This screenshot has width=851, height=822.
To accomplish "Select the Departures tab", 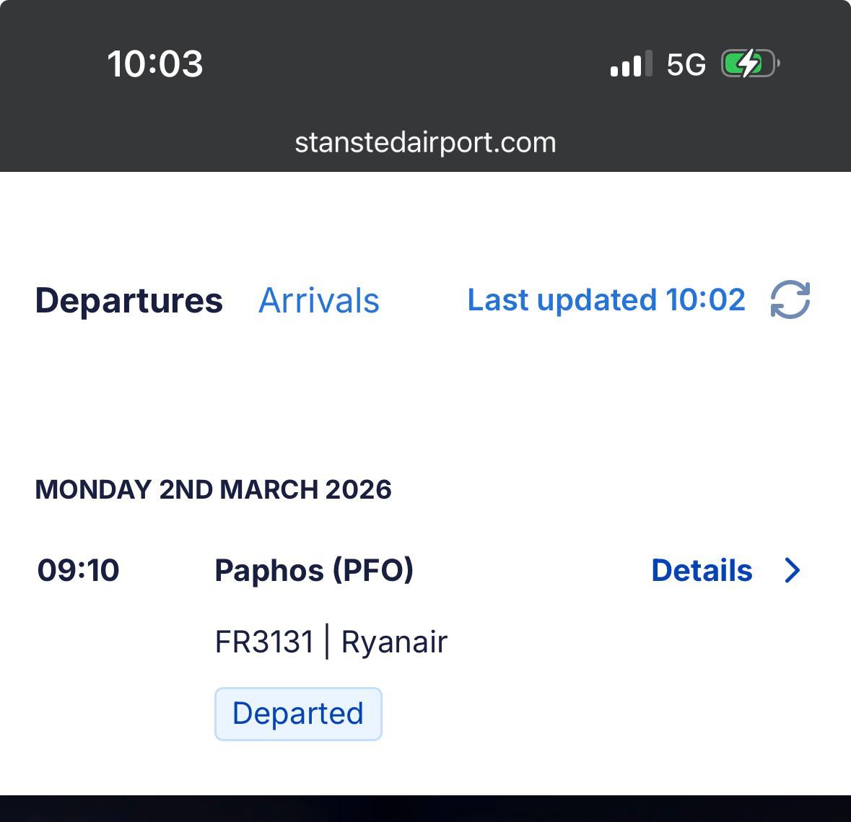I will pos(128,300).
